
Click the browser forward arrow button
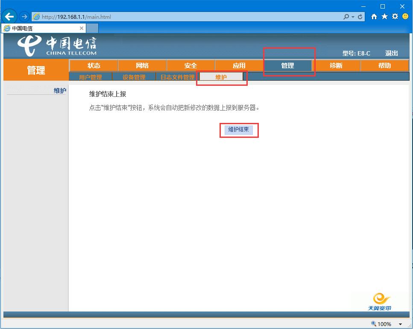coord(24,17)
